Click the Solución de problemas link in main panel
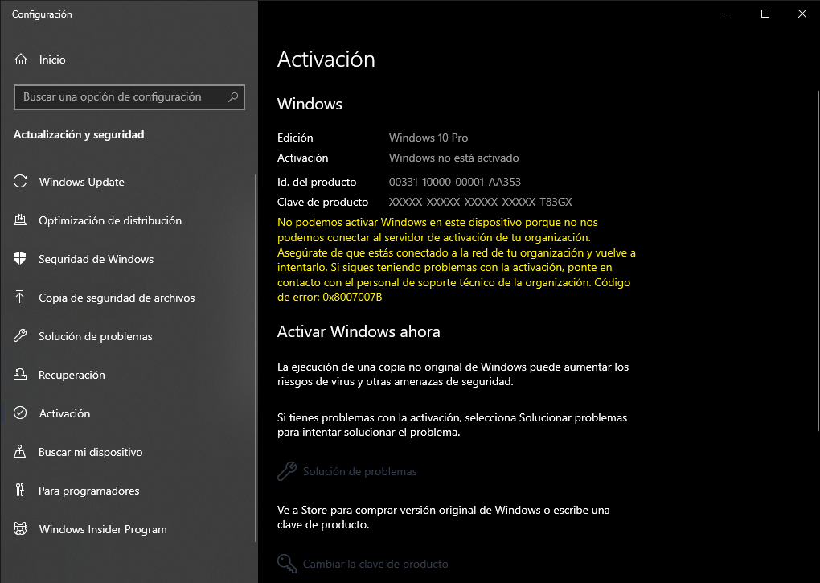820x583 pixels. click(x=360, y=472)
